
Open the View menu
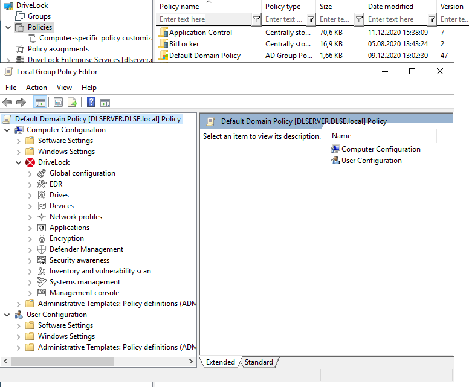pos(64,88)
